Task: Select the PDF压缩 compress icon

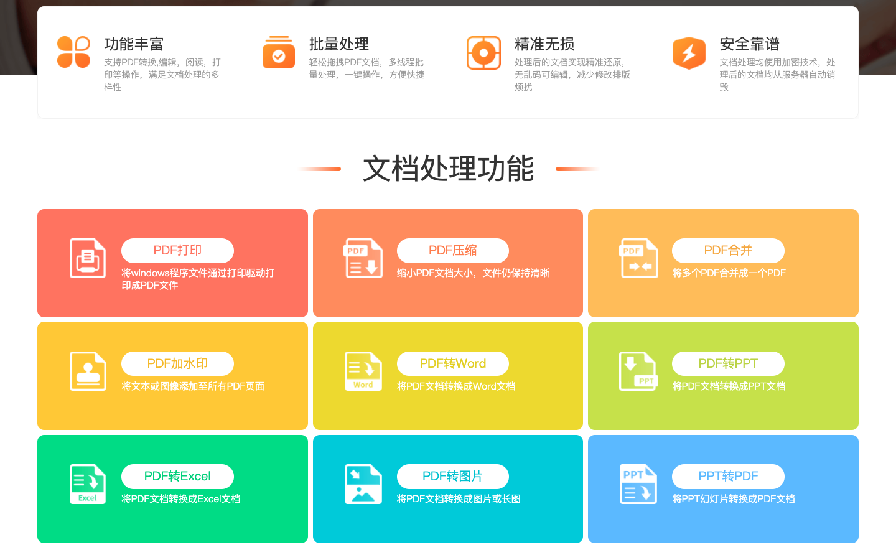Action: click(x=363, y=257)
